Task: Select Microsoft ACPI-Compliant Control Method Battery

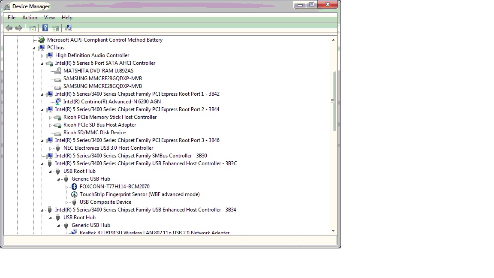Action: 105,40
